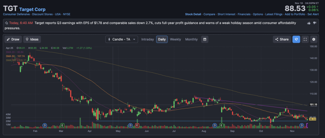Click the 101.10 price label on axis
Viewport: 325px width, 138px height.
click(x=313, y=105)
